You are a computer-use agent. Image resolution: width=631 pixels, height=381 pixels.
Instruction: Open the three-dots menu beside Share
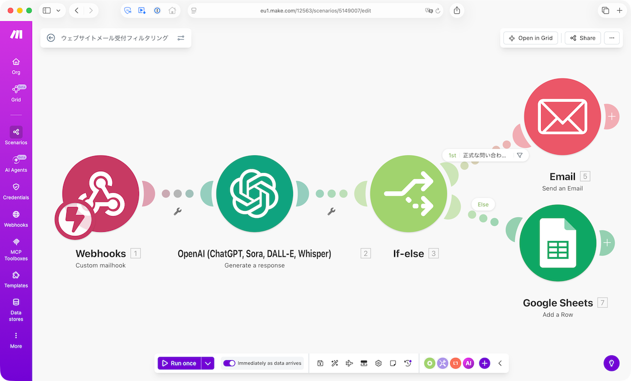[x=612, y=38]
